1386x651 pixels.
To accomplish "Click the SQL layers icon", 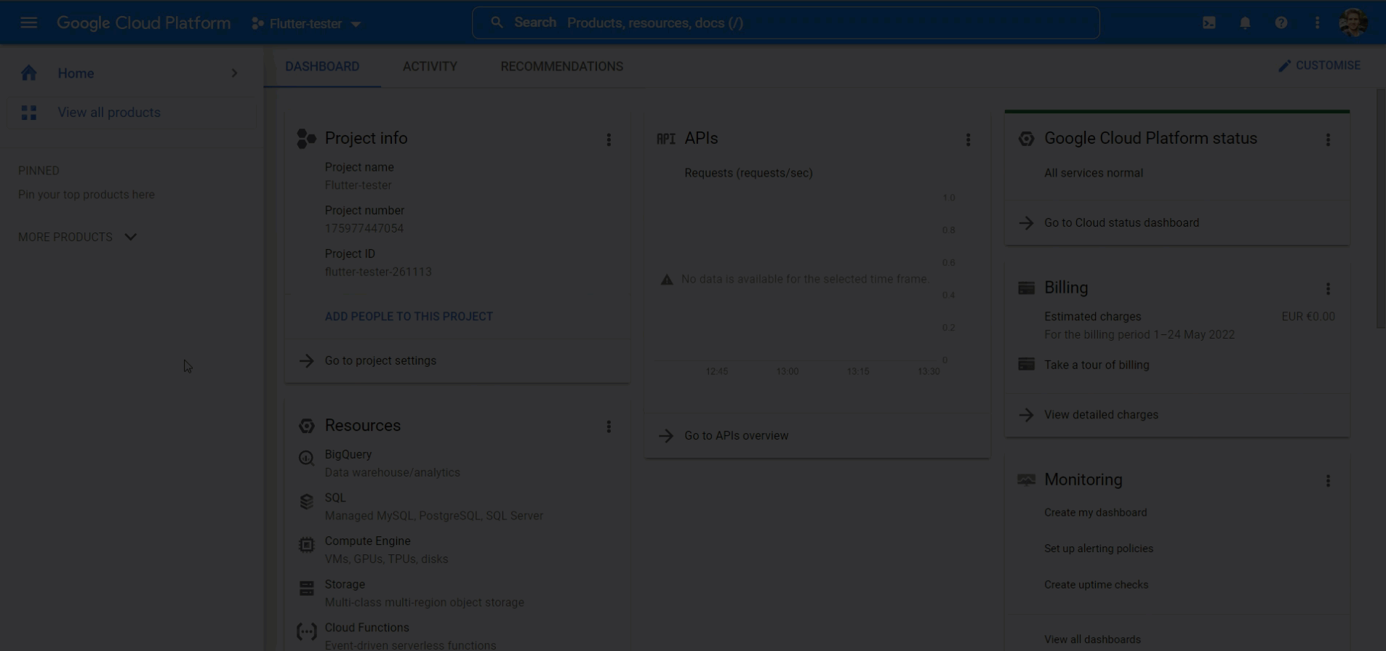I will point(306,501).
